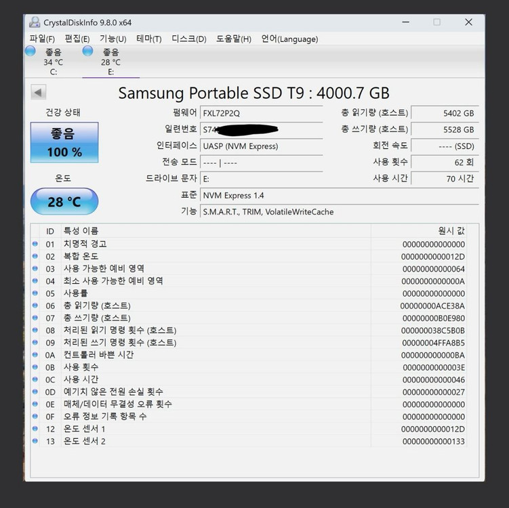This screenshot has width=509, height=508.
Task: Switch to the C: drive tab showing 34 °C
Action: tap(54, 62)
